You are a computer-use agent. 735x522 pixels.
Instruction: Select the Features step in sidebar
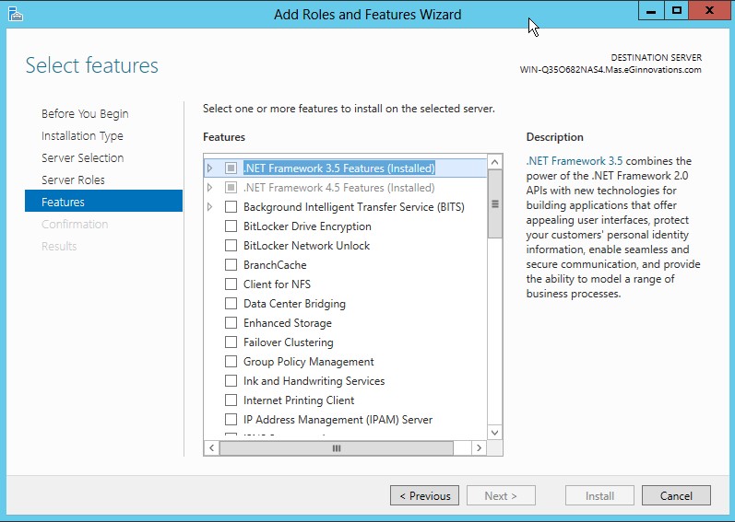(103, 201)
